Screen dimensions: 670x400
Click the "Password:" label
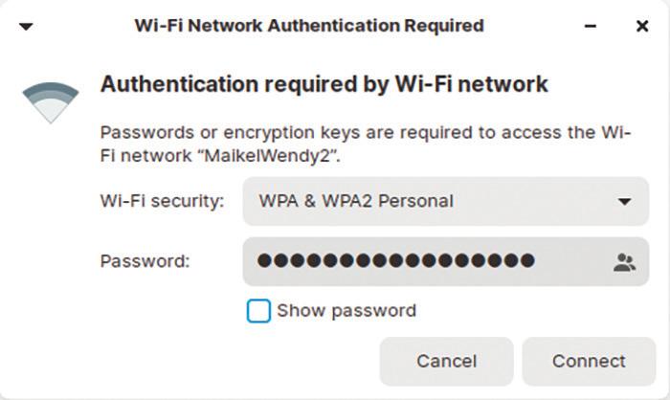tap(145, 260)
